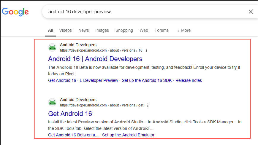Select the Web tab
This screenshot has height=145, width=258.
(x=144, y=30)
